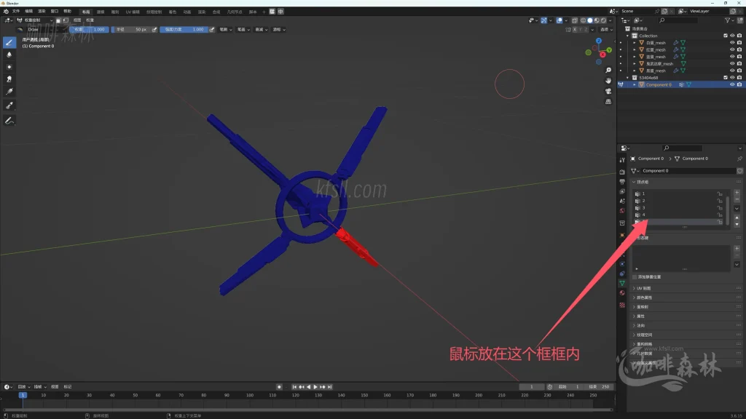
Task: Click the 半径 radius slider
Action: tap(130, 30)
